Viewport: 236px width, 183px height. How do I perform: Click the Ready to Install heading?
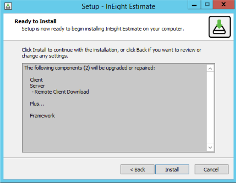35,21
